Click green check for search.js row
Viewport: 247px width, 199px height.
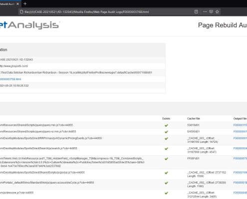(166, 149)
